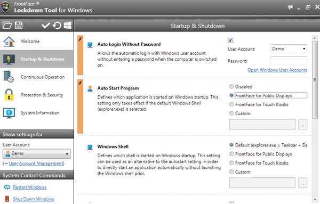The image size is (320, 204).
Task: Expand the sidebar User Account Demo combo box
Action: (x=36, y=153)
